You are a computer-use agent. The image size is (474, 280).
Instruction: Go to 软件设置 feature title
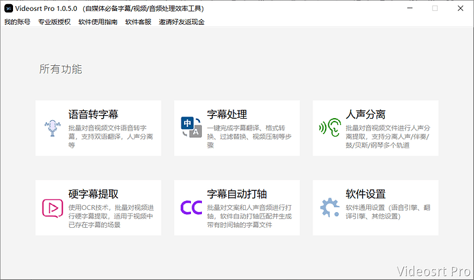pyautogui.click(x=365, y=194)
